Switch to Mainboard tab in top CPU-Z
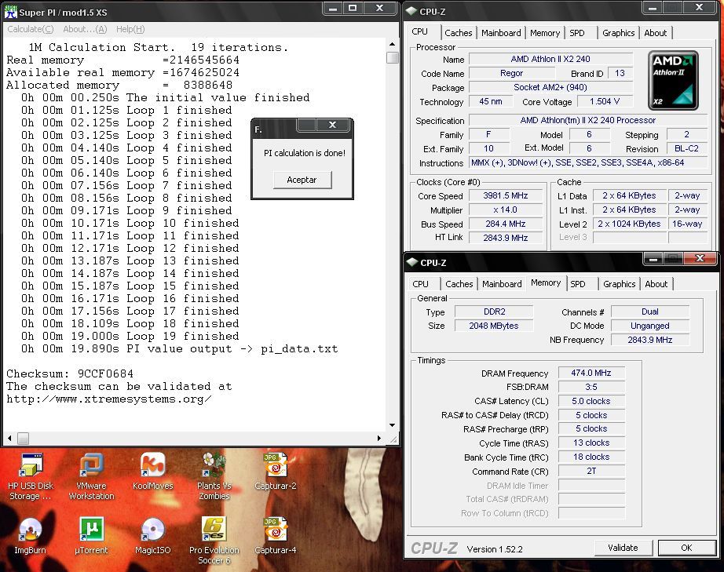The image size is (724, 572). point(501,33)
